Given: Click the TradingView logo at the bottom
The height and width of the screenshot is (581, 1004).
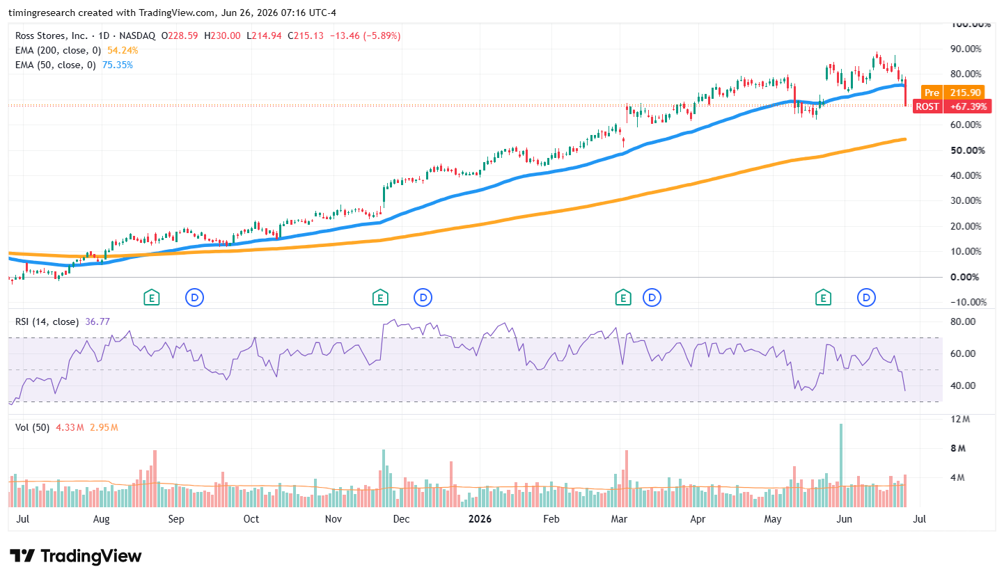Looking at the screenshot, I should coord(76,556).
